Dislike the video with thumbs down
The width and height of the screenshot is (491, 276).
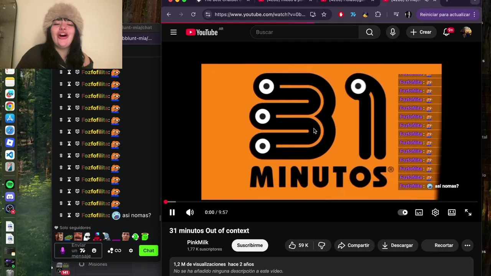(x=322, y=245)
